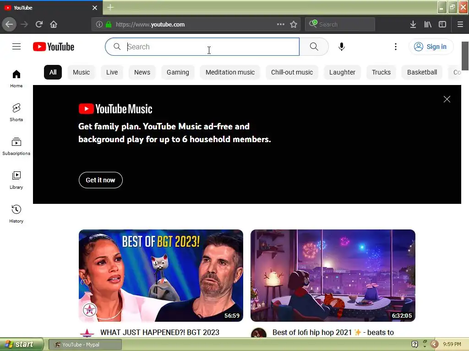Close the YouTube browser tab
The height and width of the screenshot is (351, 469).
point(95,8)
